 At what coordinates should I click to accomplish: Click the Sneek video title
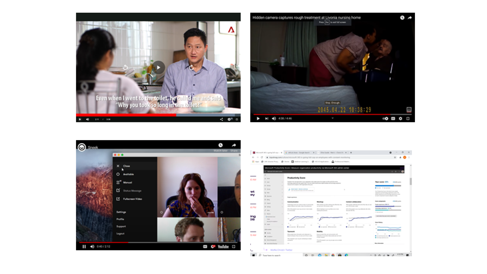coord(93,147)
